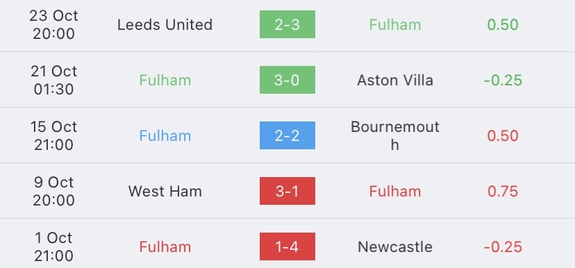Click handicap 0.50 in the 23 Oct row
The width and height of the screenshot is (575, 268).
(503, 24)
